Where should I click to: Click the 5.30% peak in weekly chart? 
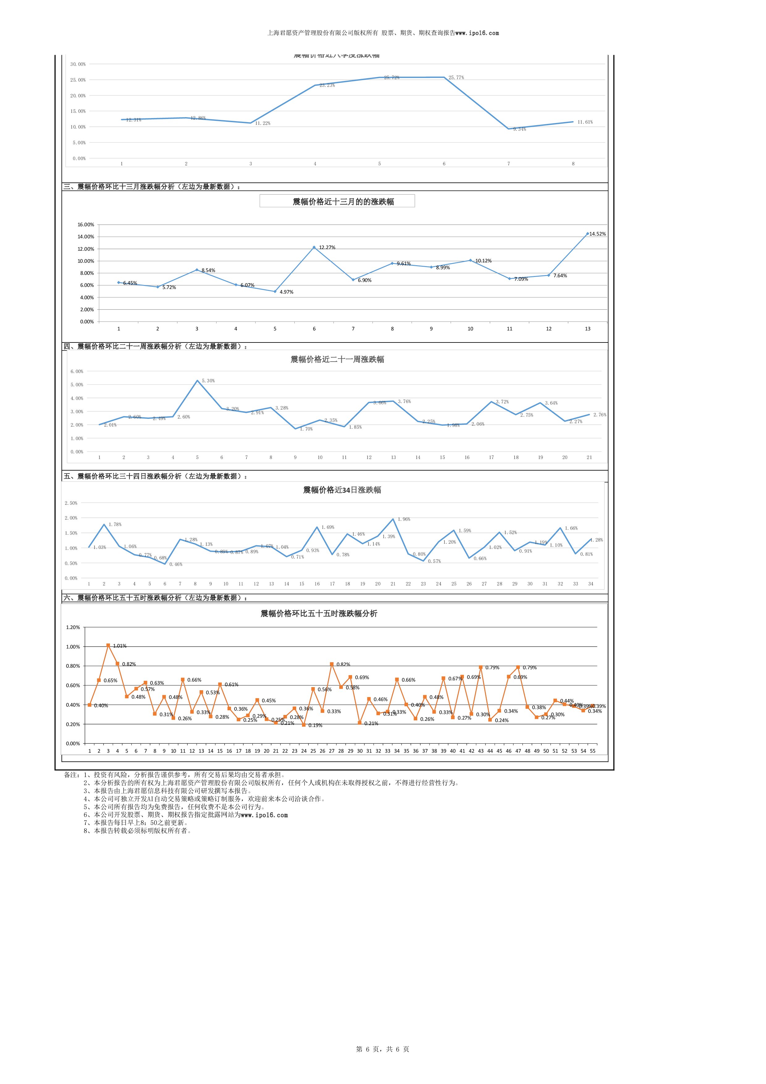click(x=208, y=380)
